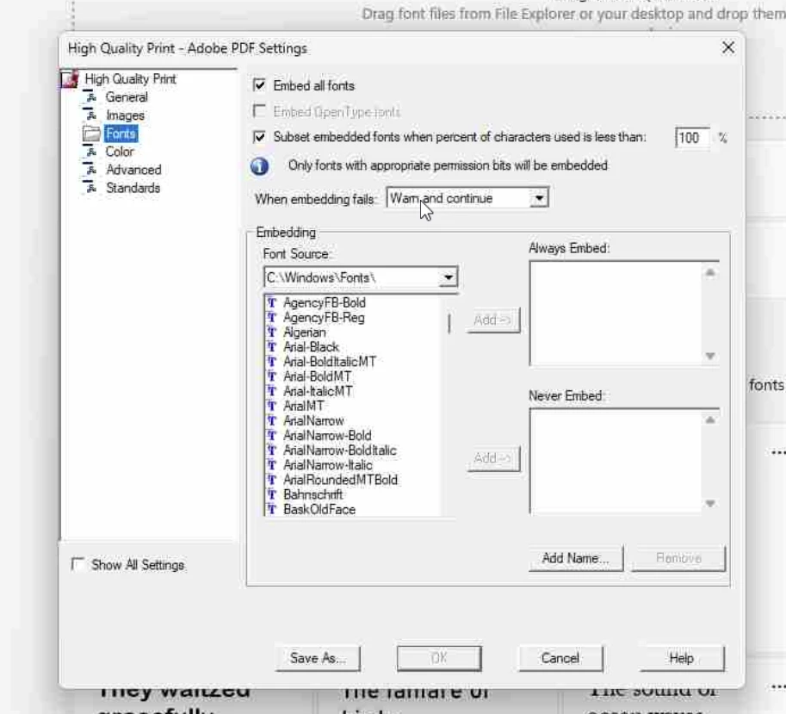Open Help for PDF settings
Image resolution: width=786 pixels, height=714 pixels.
click(x=682, y=658)
